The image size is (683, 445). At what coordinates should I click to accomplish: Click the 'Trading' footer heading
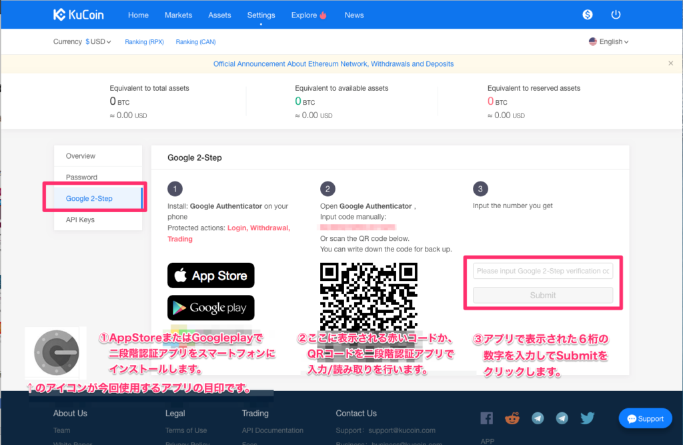[x=255, y=413]
